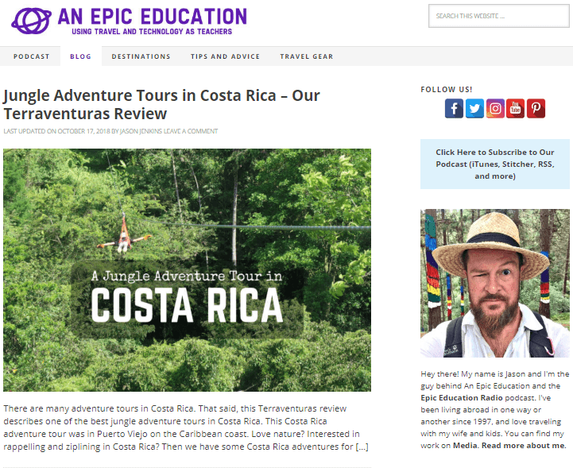573x468 pixels.
Task: Open the Travel Gear menu
Action: 306,56
